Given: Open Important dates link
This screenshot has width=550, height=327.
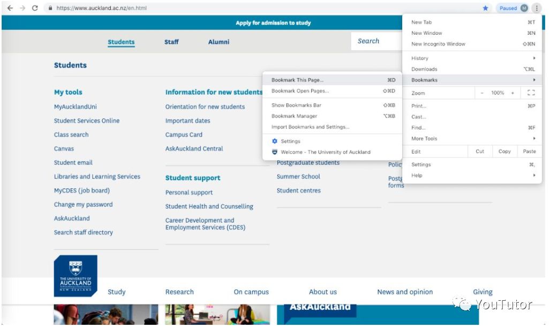Looking at the screenshot, I should [187, 120].
